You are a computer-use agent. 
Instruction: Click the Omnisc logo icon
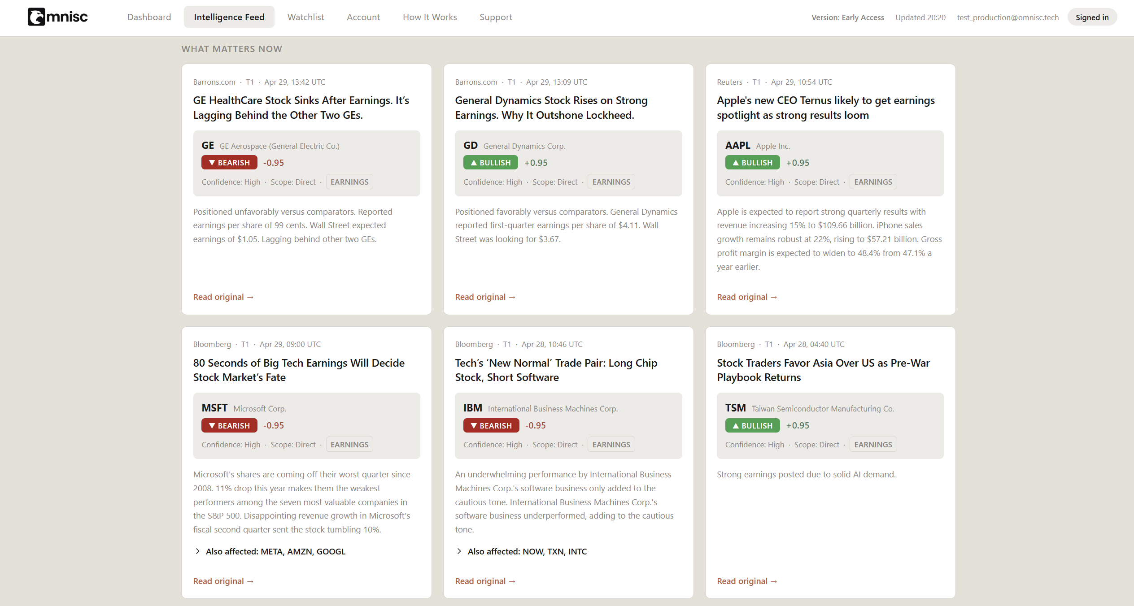click(36, 17)
